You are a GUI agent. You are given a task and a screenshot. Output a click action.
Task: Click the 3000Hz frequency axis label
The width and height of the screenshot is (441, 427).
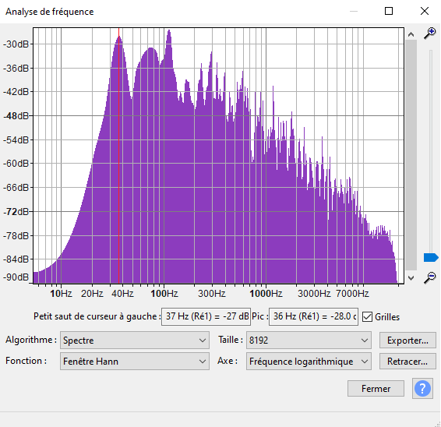314,294
